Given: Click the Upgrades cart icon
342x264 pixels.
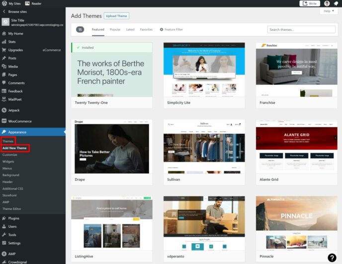Looking at the screenshot, I should coord(4,50).
